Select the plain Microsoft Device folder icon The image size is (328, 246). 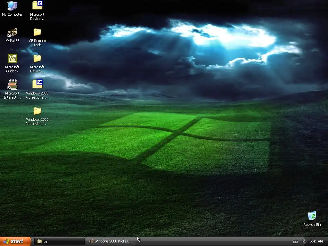(37, 63)
